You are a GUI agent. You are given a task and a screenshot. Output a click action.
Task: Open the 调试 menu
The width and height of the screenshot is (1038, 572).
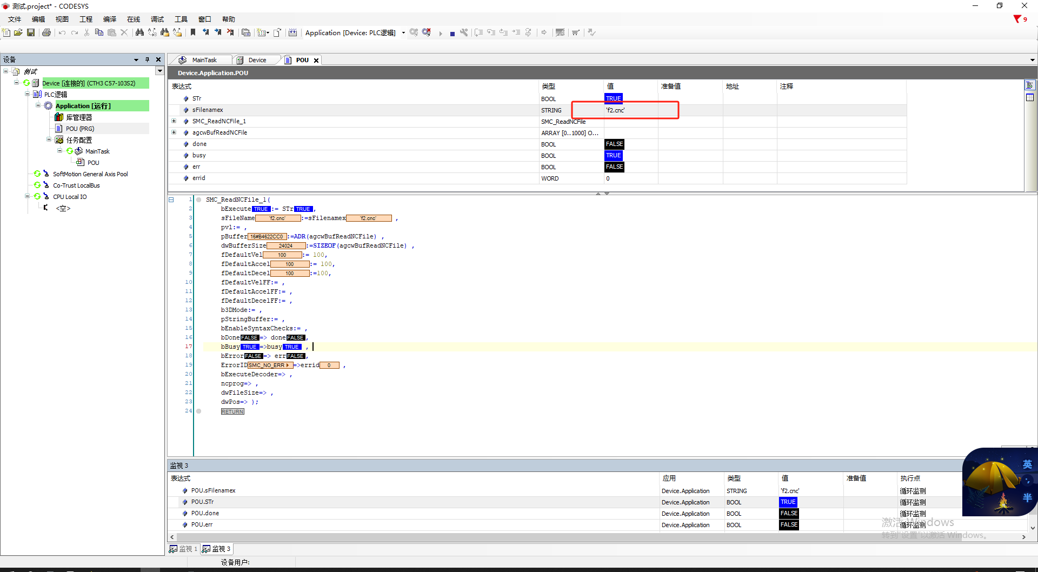[x=157, y=19]
